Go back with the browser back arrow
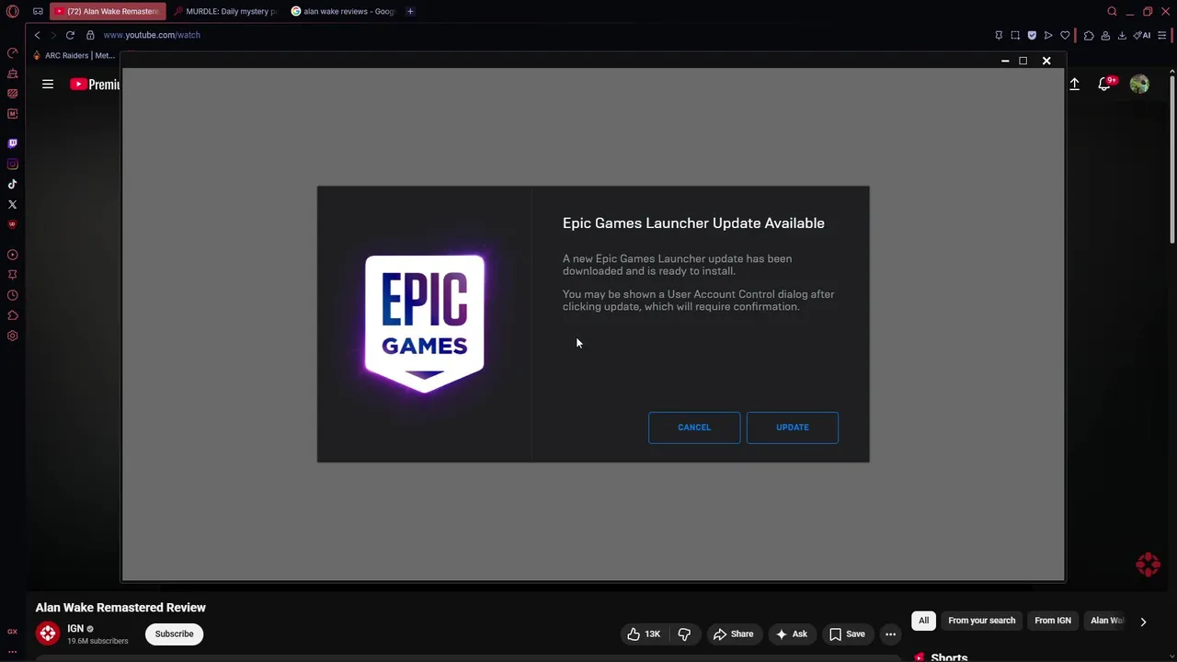 pyautogui.click(x=37, y=35)
